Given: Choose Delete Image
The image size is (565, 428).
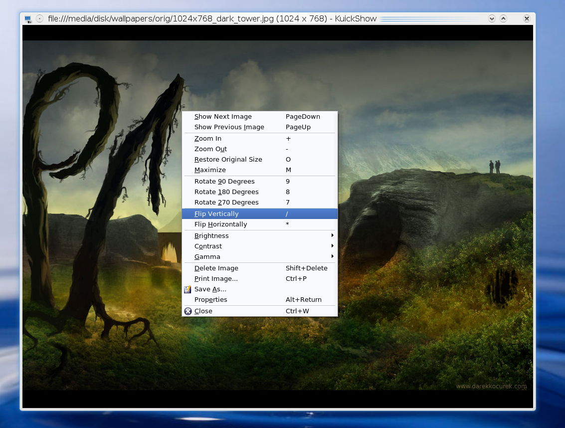Looking at the screenshot, I should pos(260,268).
